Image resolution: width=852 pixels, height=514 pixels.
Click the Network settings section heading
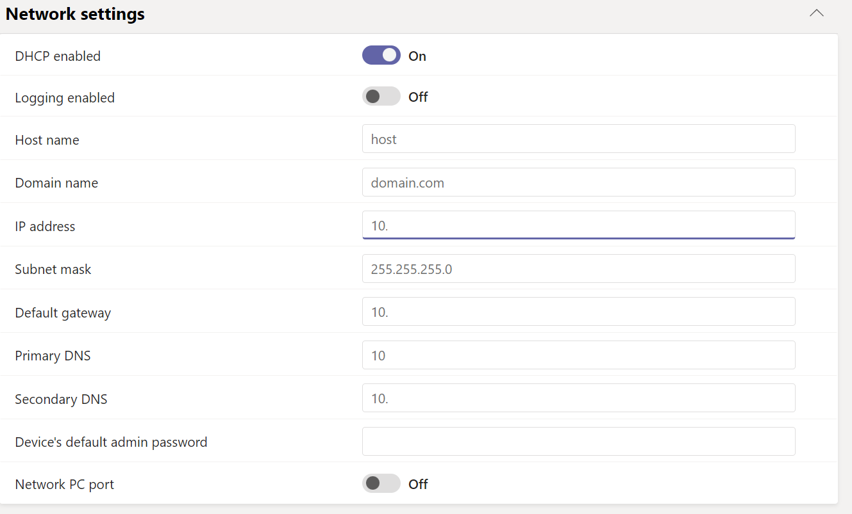click(75, 14)
